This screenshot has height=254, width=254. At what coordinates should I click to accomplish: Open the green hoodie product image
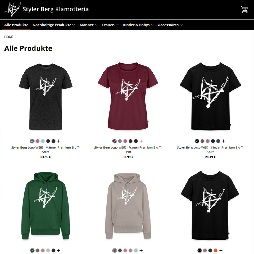(46, 206)
